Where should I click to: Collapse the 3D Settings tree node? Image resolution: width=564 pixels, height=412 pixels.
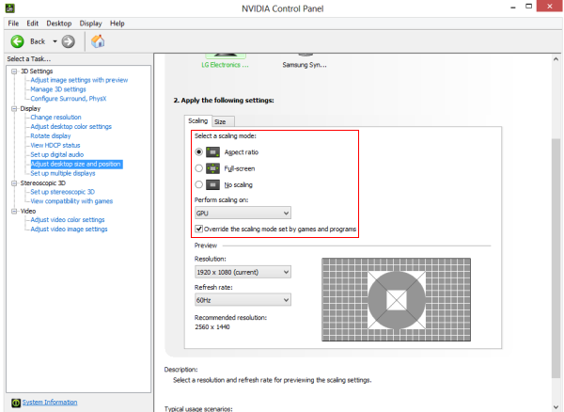(x=14, y=71)
